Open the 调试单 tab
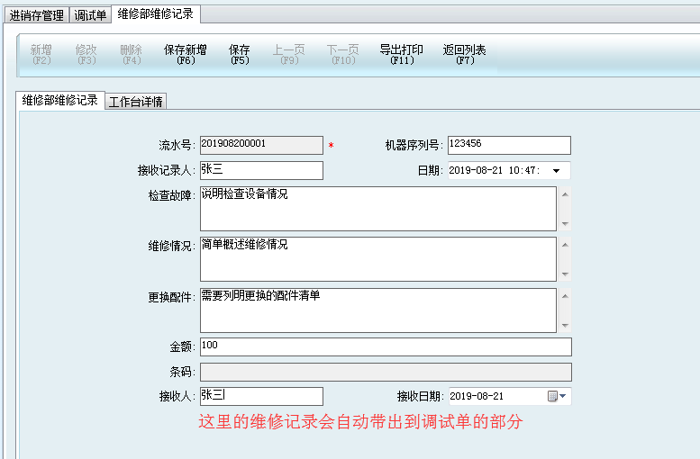Viewport: 700px width, 459px height. tap(90, 15)
